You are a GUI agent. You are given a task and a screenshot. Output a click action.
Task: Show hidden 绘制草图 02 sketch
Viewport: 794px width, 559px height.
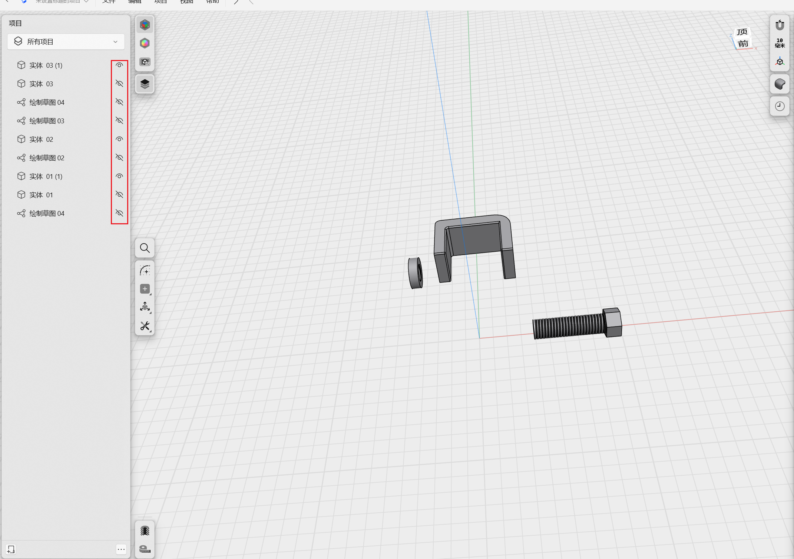119,158
